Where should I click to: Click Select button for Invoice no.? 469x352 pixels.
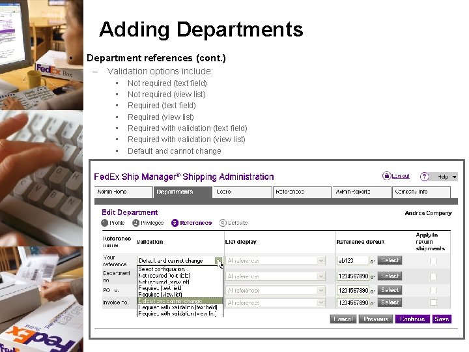coord(390,302)
